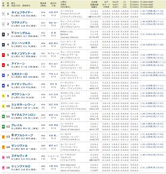
Task: Click the orange bracket 7 box for サンリヴァル
Action: [x=3, y=147]
